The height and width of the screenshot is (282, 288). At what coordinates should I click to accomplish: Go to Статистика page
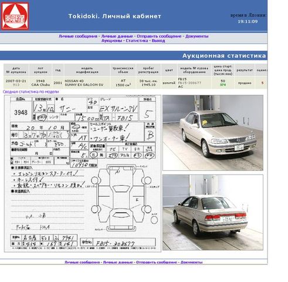137,41
